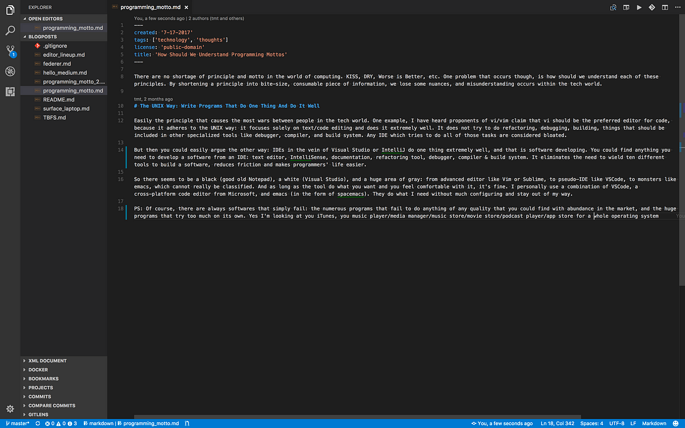
Task: Open Source Control view with badge 1
Action: pos(10,51)
